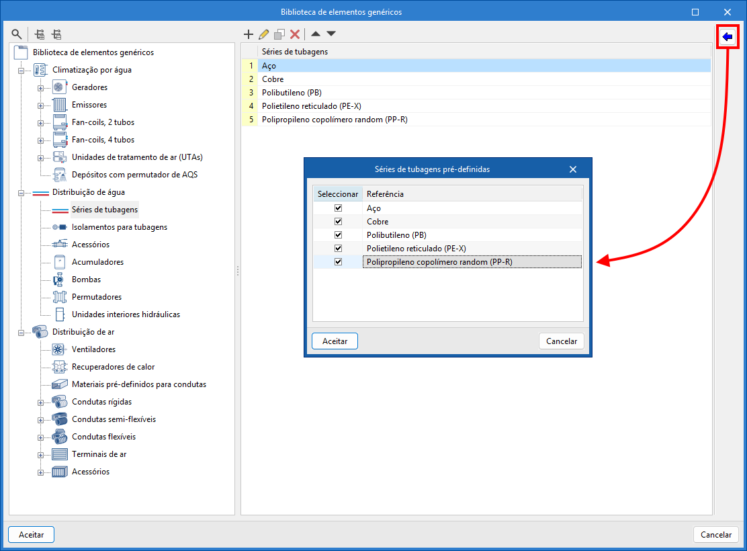Screen dimensions: 747x551
Task: Select row 5 Polipropileno in main list
Action: pyautogui.click(x=476, y=120)
